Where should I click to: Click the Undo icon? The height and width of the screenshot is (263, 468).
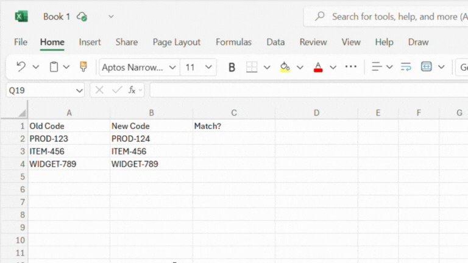21,67
